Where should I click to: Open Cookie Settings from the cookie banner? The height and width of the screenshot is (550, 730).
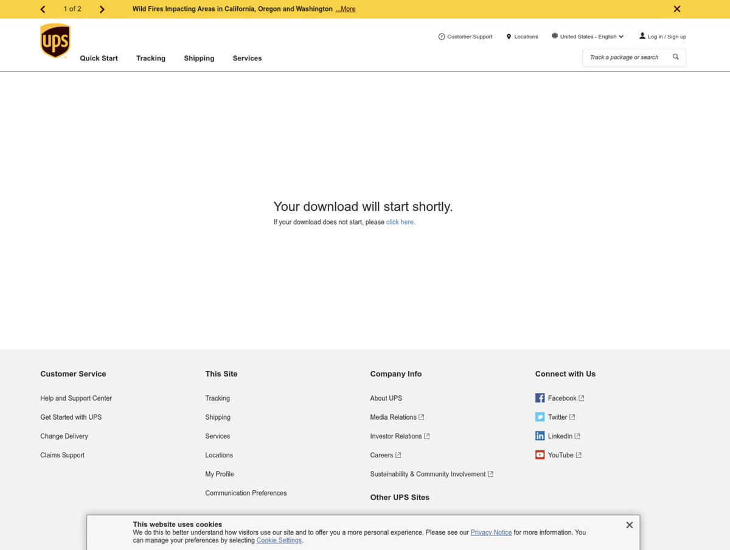pos(279,540)
